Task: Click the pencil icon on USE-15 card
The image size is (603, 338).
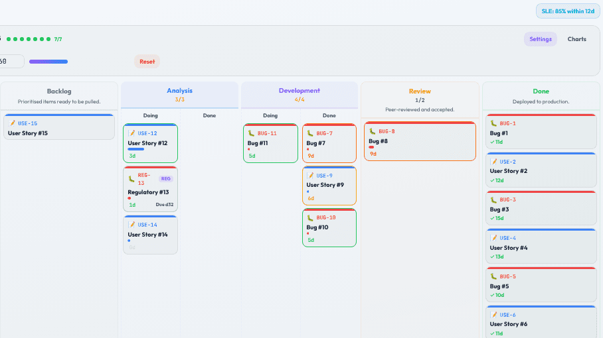Action: click(x=12, y=123)
